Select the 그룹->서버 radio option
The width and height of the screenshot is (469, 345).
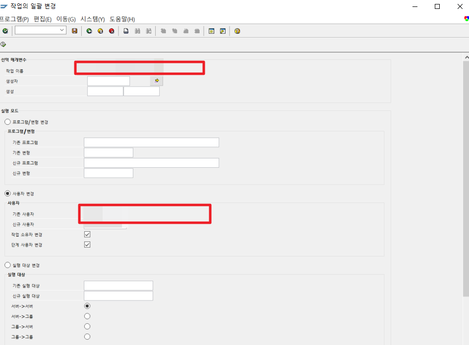(87, 326)
